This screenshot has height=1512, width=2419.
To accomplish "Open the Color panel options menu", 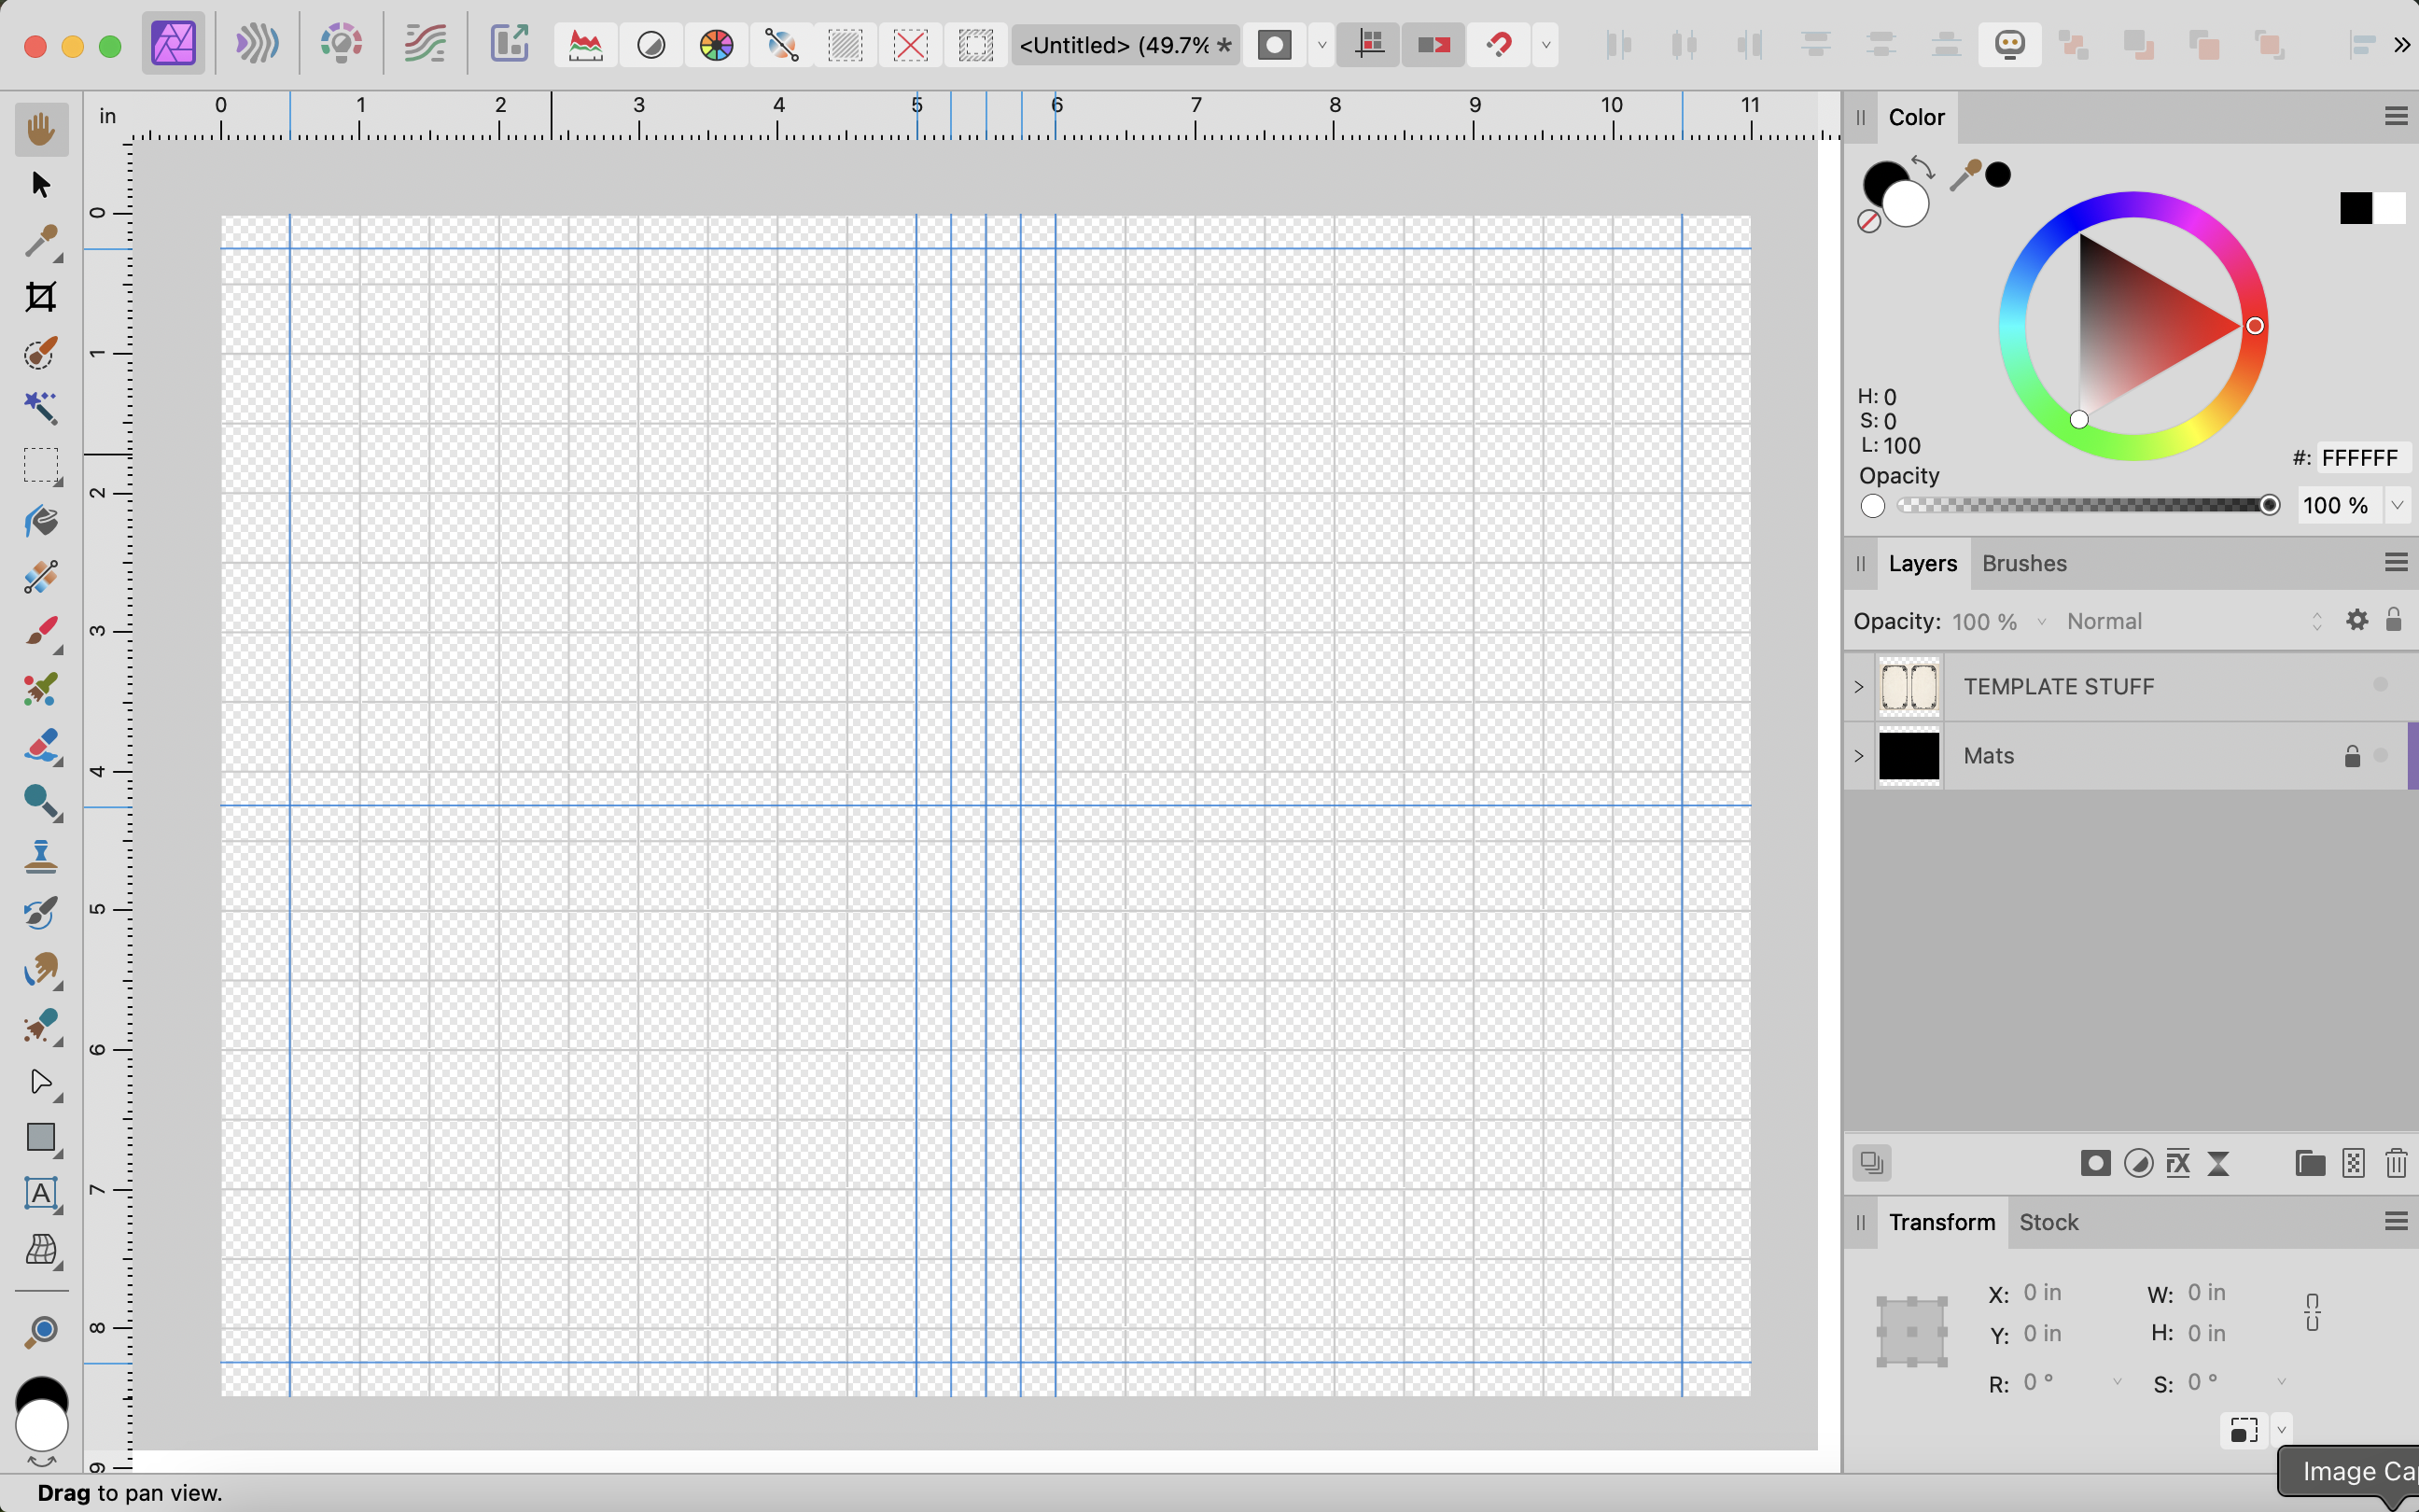I will (x=2395, y=117).
